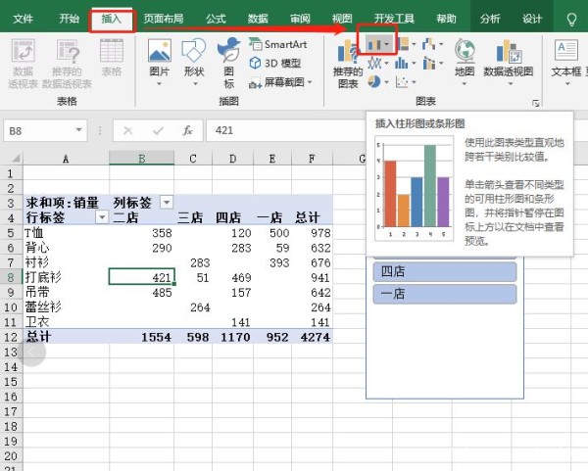Switch to the 公式 tab

[216, 19]
